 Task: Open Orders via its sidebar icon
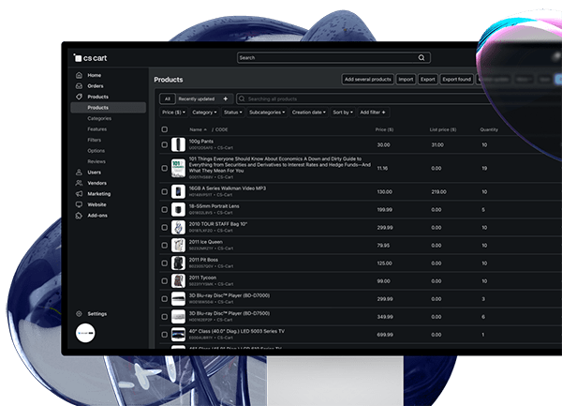pyautogui.click(x=78, y=86)
